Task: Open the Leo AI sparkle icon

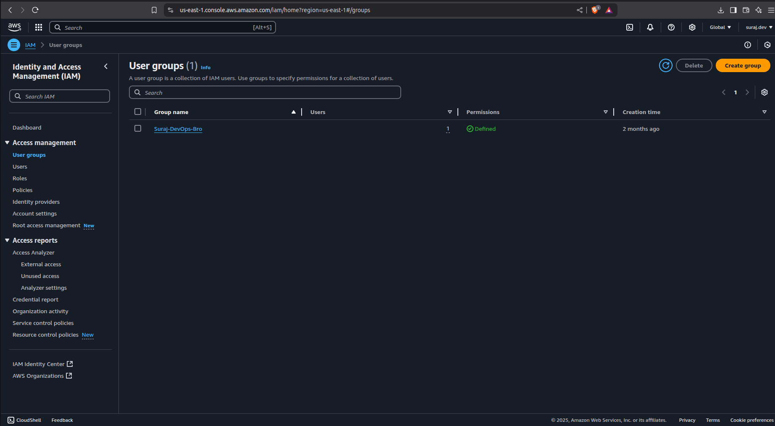Action: 759,10
